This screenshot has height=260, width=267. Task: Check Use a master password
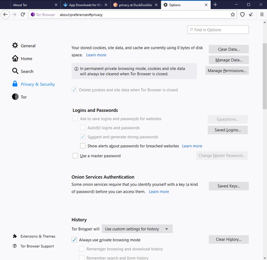coord(75,156)
